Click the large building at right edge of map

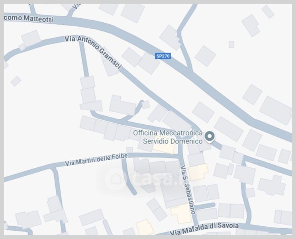(276, 110)
